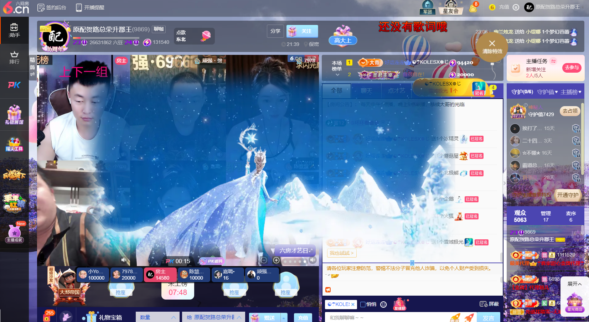Click the zoom-in plus icon on video
Image resolution: width=589 pixels, height=322 pixels.
click(276, 260)
